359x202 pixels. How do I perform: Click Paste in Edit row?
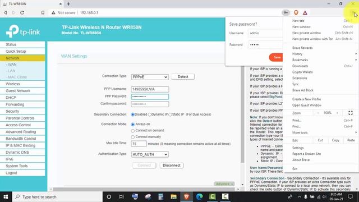coord(351,140)
